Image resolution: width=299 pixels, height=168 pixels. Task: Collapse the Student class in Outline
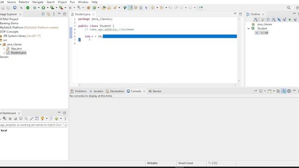tap(249, 28)
